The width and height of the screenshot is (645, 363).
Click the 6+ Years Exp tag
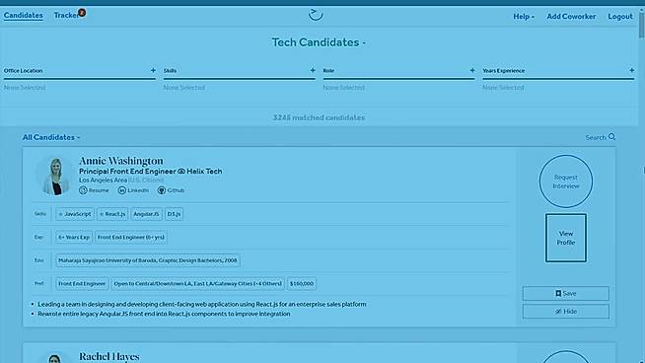pos(74,237)
